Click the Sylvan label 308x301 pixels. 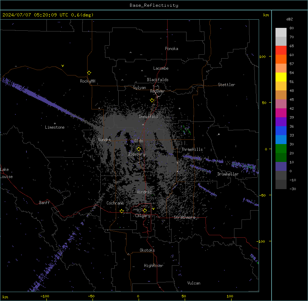(139, 88)
